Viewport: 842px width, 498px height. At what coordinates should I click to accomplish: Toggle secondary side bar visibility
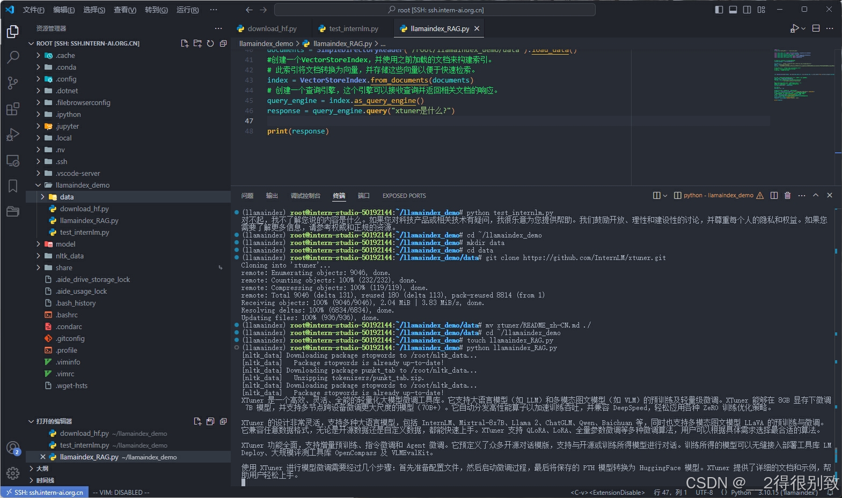coord(747,10)
